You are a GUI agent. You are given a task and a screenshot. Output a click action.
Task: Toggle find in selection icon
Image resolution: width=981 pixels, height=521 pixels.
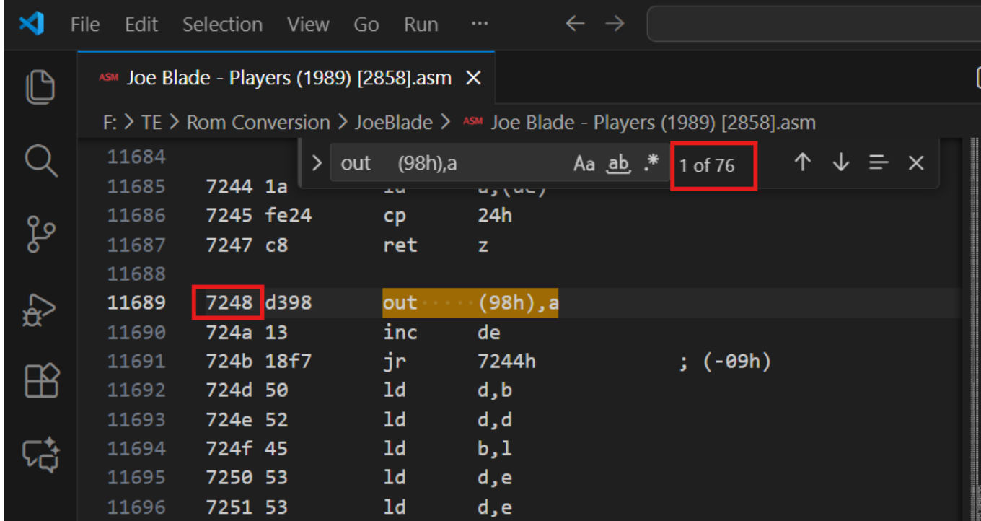[879, 163]
